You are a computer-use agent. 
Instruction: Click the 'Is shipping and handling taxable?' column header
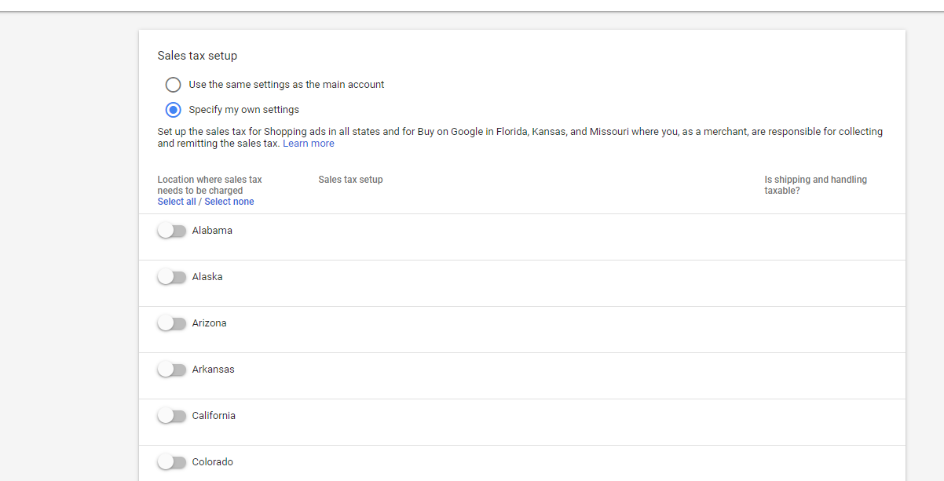click(x=815, y=185)
